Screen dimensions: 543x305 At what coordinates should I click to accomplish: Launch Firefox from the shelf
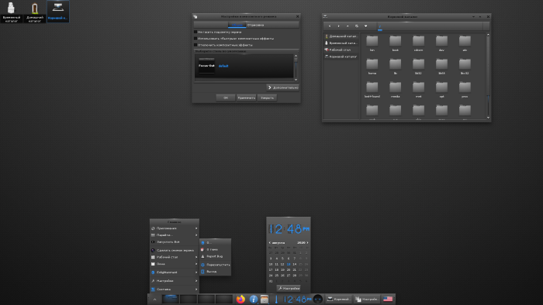240,299
